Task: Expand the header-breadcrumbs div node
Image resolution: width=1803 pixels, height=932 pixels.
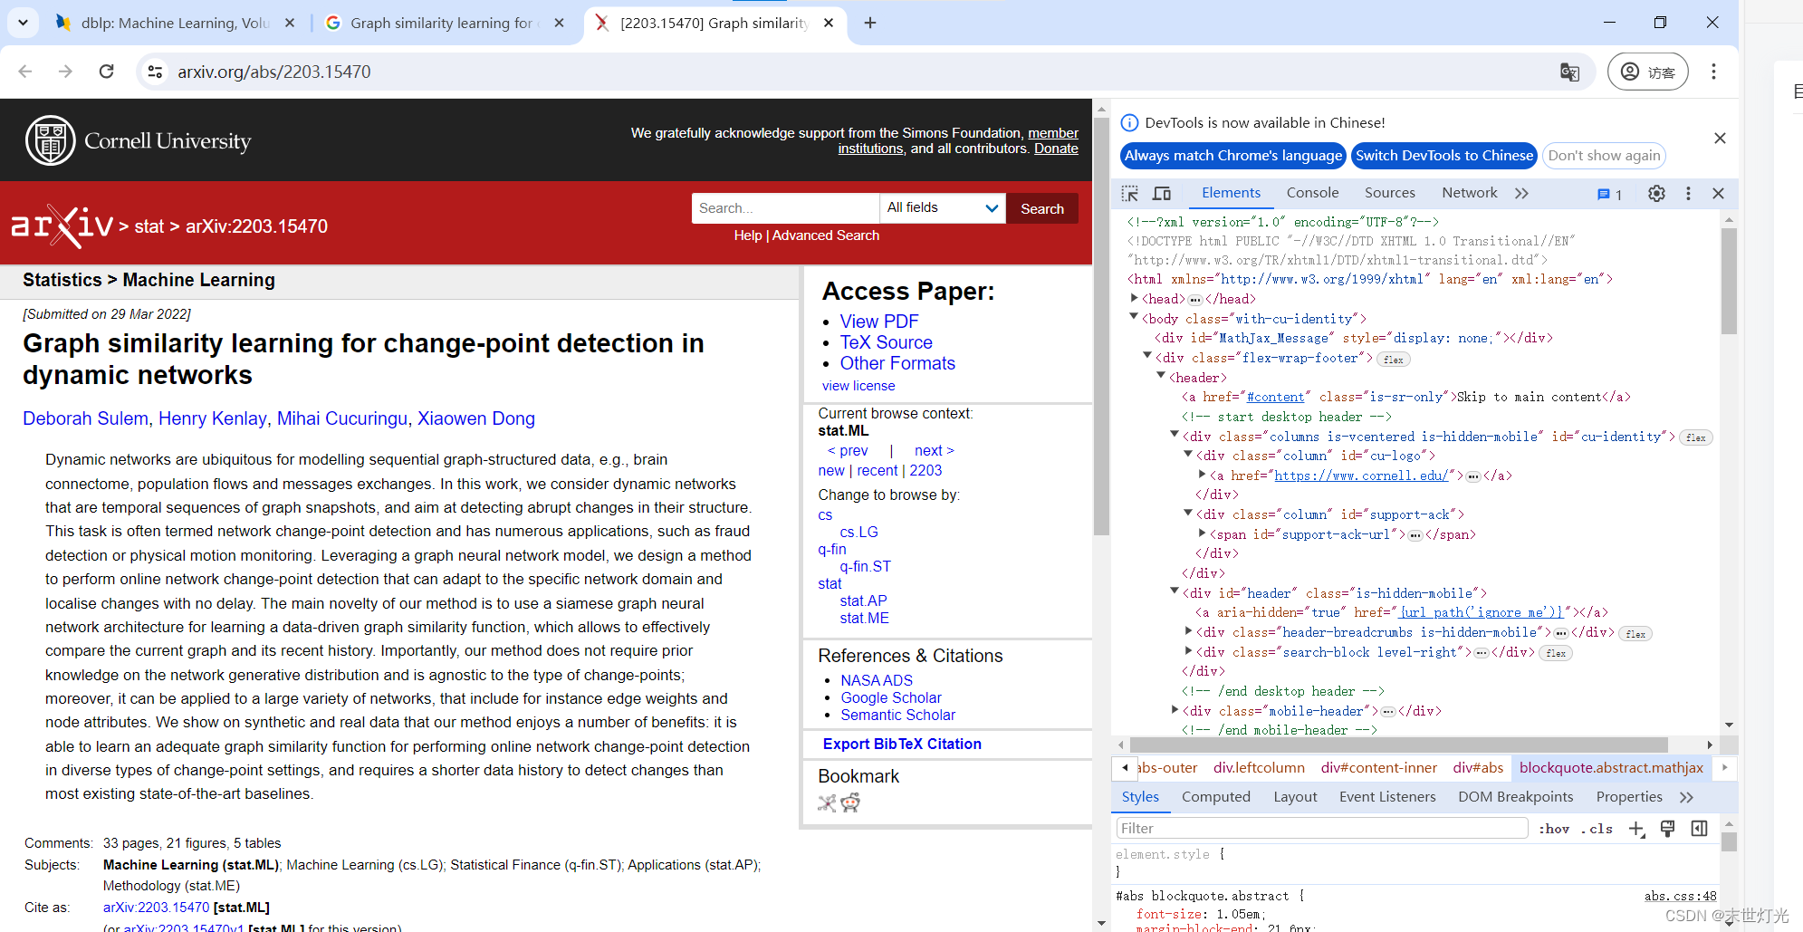Action: click(1188, 630)
